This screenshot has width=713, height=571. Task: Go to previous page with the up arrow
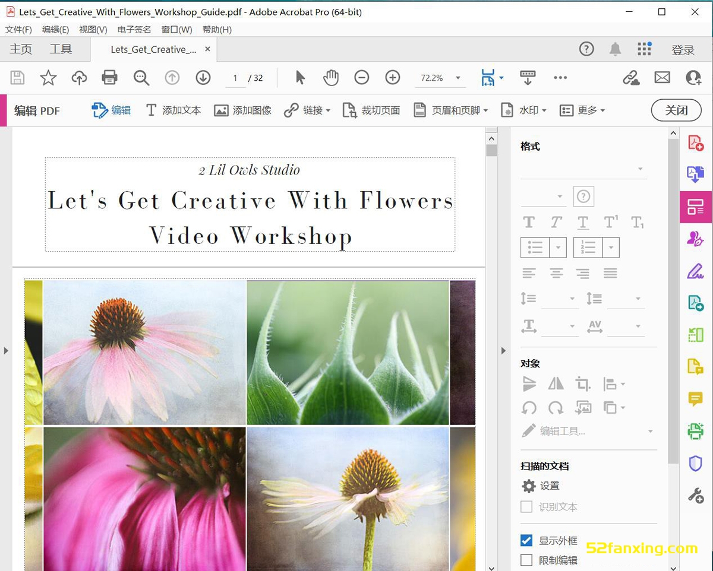pos(172,78)
